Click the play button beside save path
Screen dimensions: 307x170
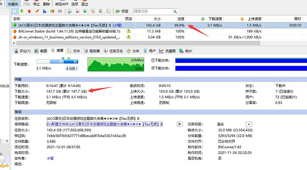point(180,124)
